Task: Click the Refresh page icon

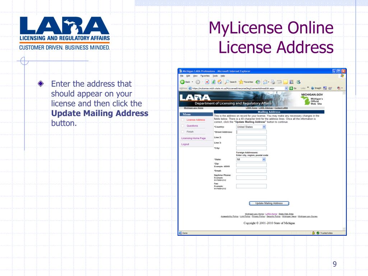Action: click(213, 82)
